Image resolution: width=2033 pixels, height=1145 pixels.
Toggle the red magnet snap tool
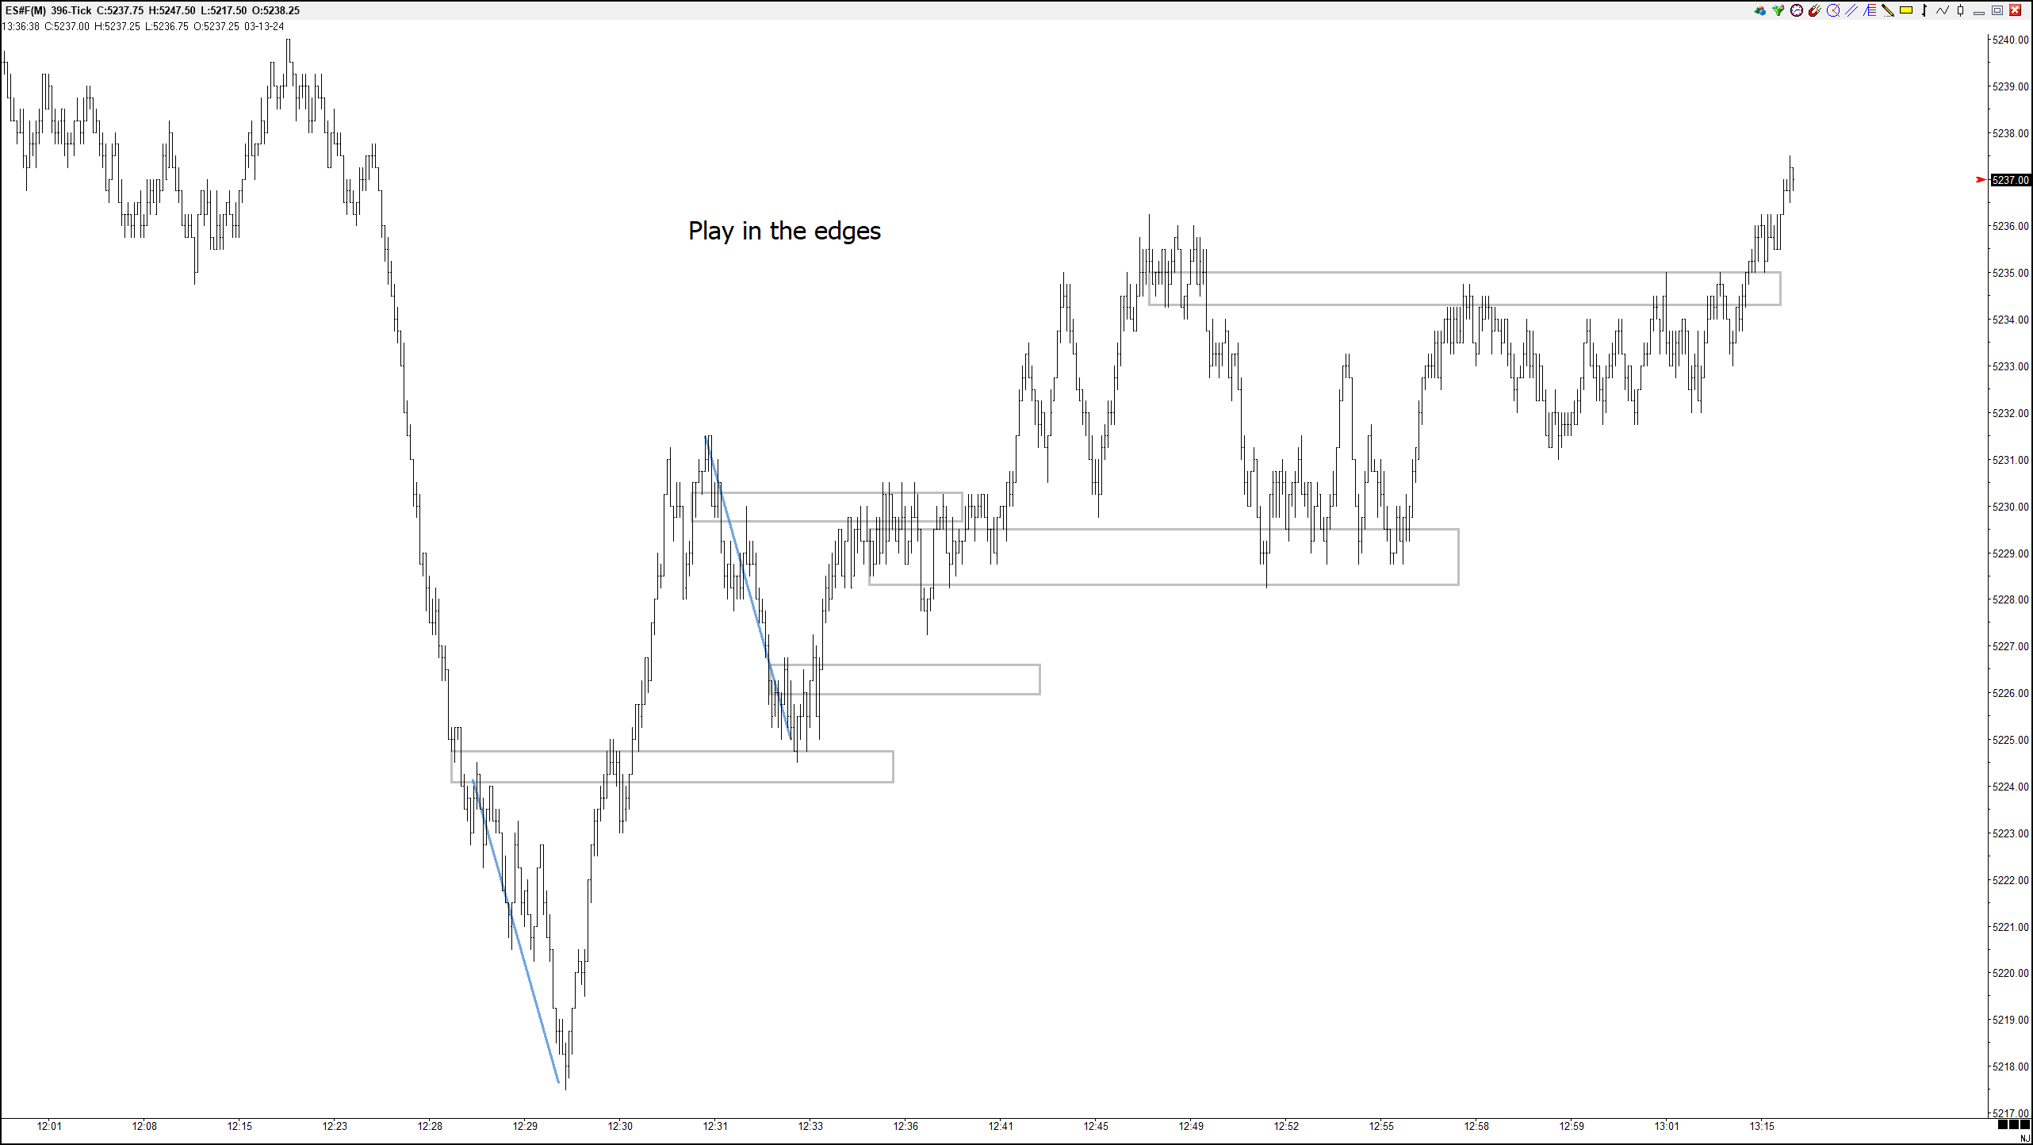coord(1815,10)
